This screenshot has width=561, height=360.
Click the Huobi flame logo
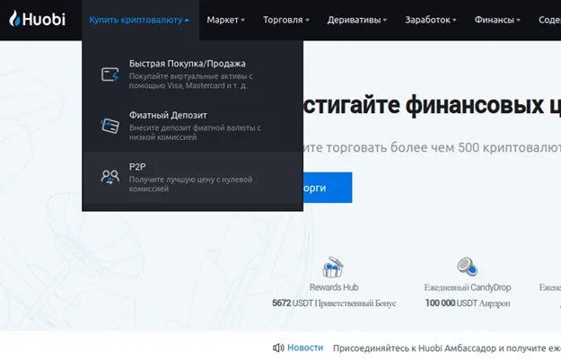[x=15, y=19]
